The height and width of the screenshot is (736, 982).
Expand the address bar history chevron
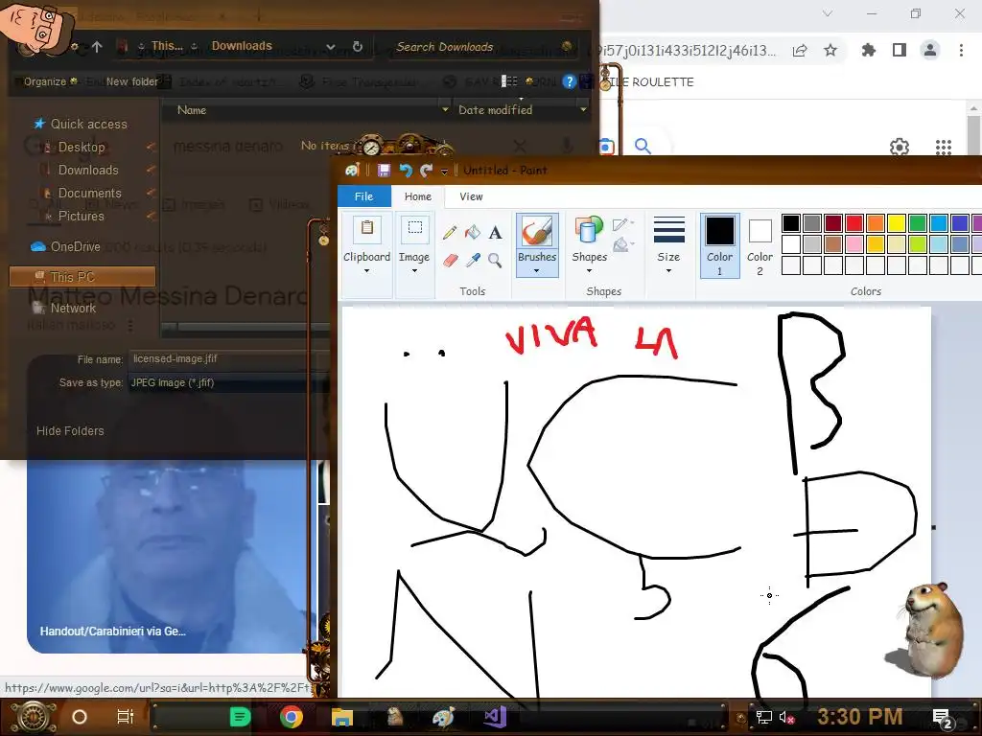click(331, 46)
